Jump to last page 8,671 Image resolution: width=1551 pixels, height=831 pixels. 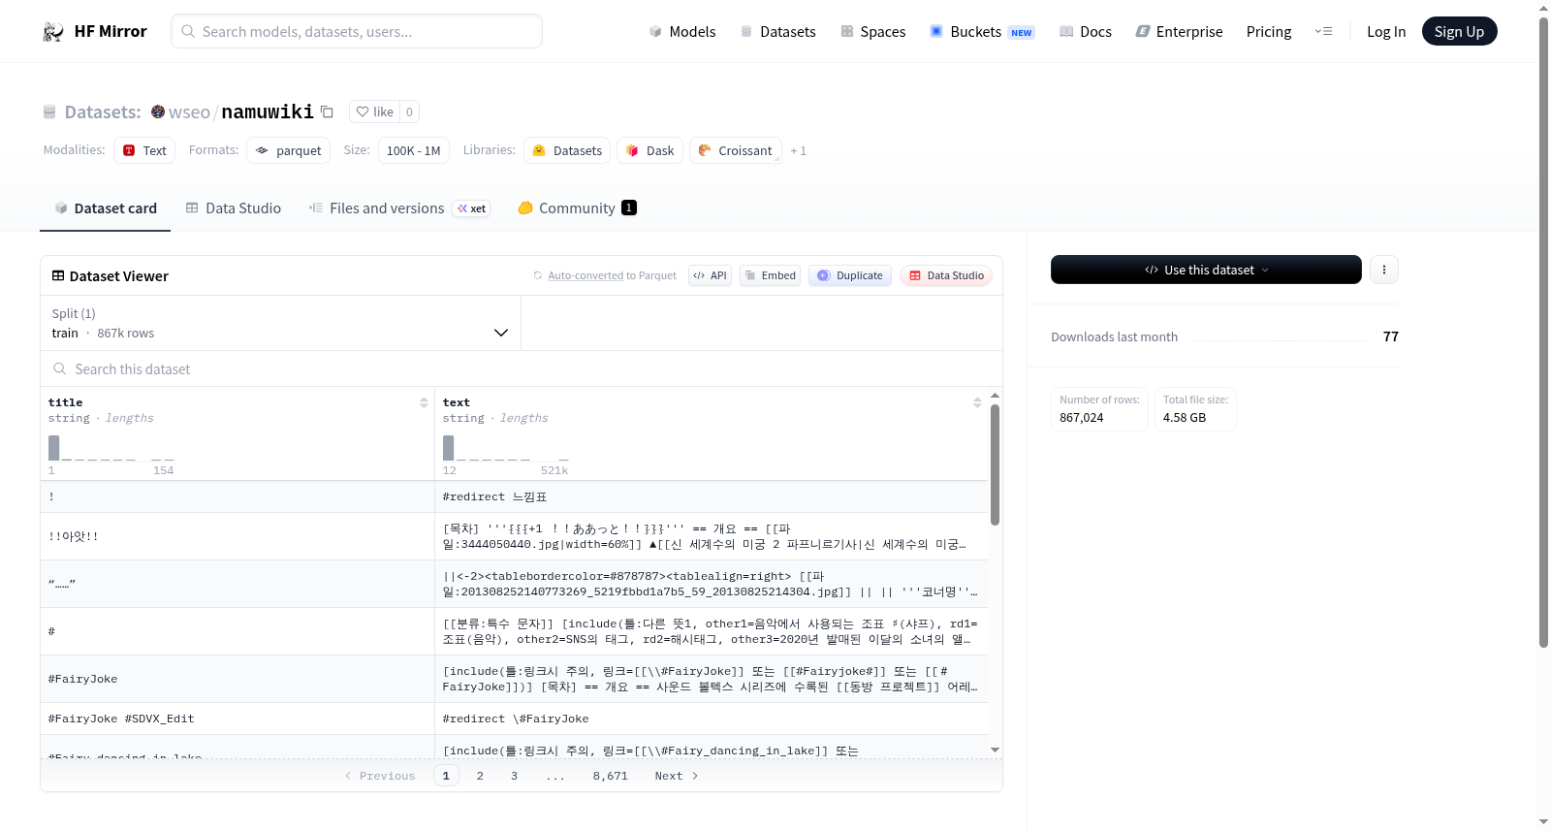tap(611, 776)
